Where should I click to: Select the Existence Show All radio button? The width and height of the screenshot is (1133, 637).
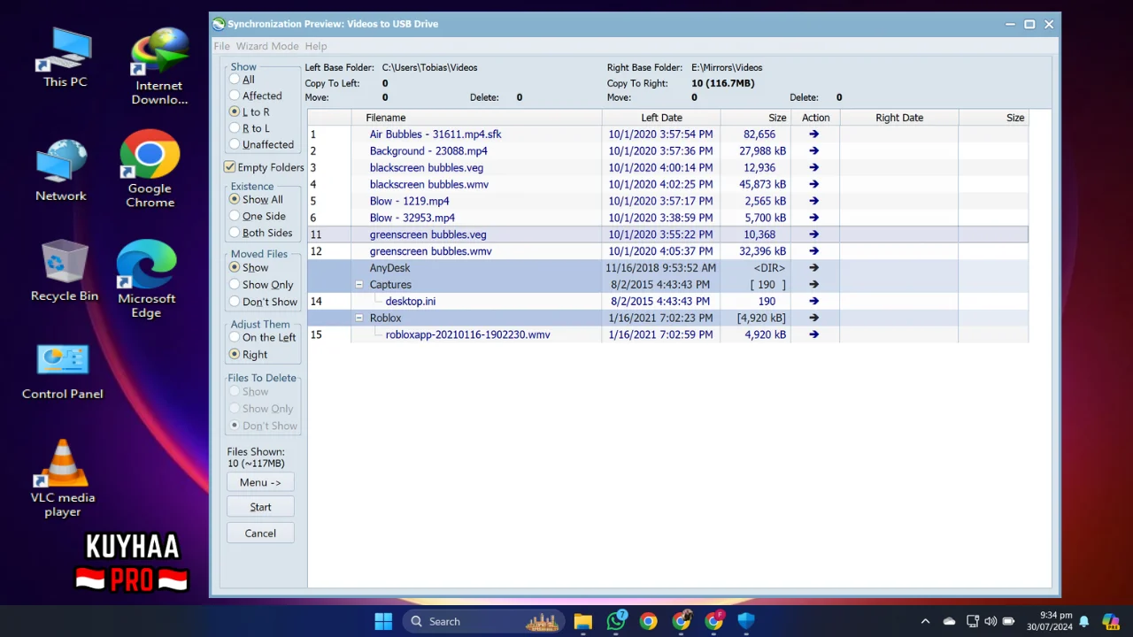tap(235, 200)
